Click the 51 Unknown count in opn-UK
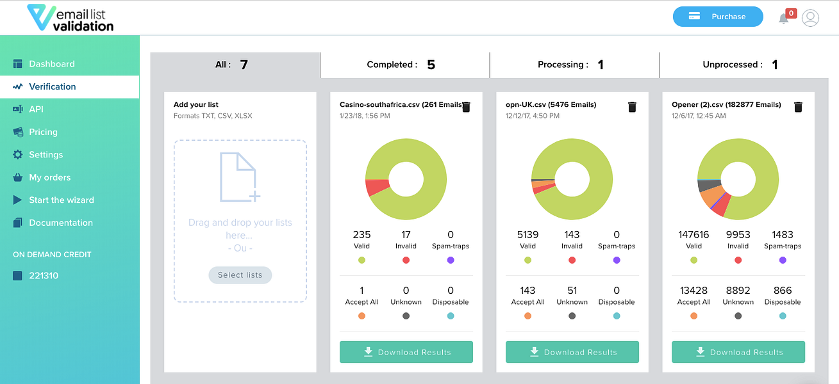839x384 pixels. tap(572, 291)
